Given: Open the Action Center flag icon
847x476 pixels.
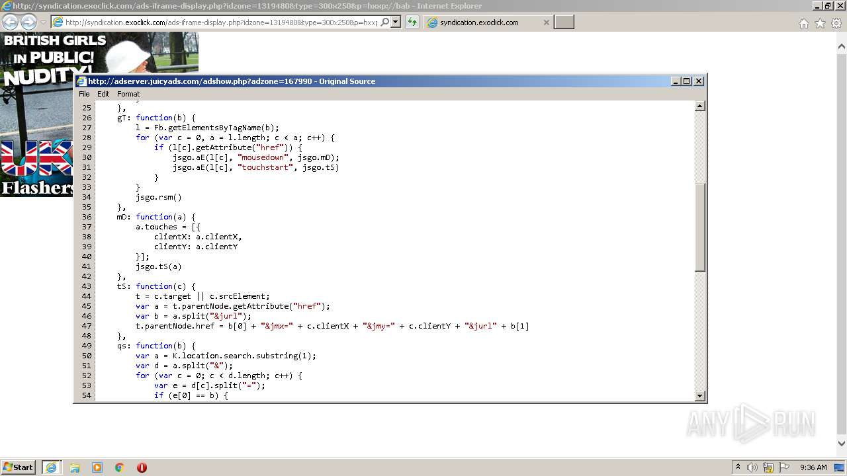Looking at the screenshot, I should [784, 467].
